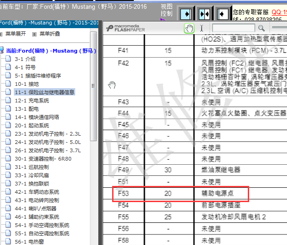Click the document icon beside 46-1 辅助约束系统
287x245 pixels.
[8, 216]
